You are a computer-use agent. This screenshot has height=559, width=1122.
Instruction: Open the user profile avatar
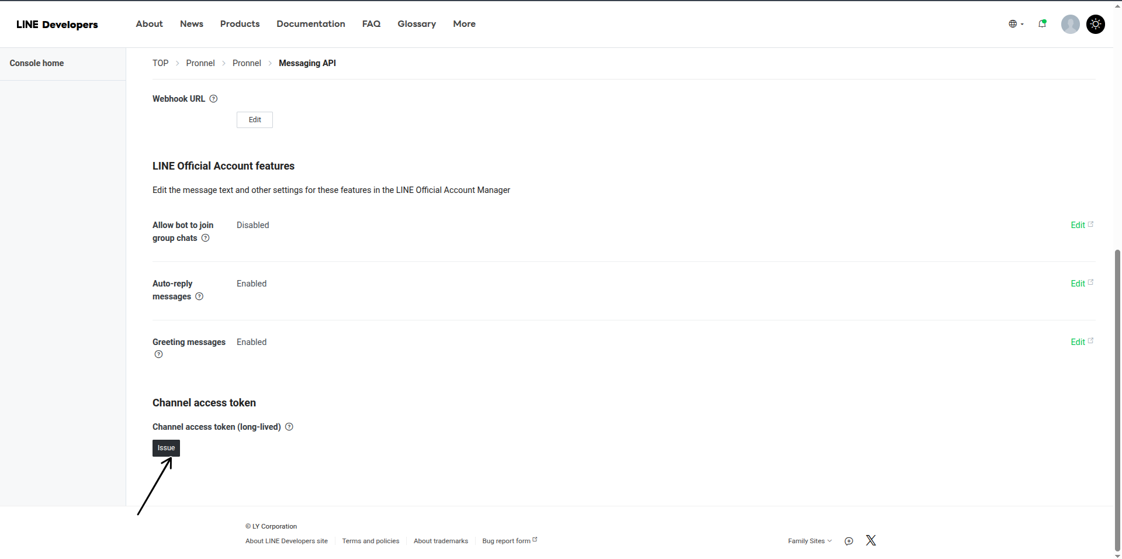point(1070,24)
